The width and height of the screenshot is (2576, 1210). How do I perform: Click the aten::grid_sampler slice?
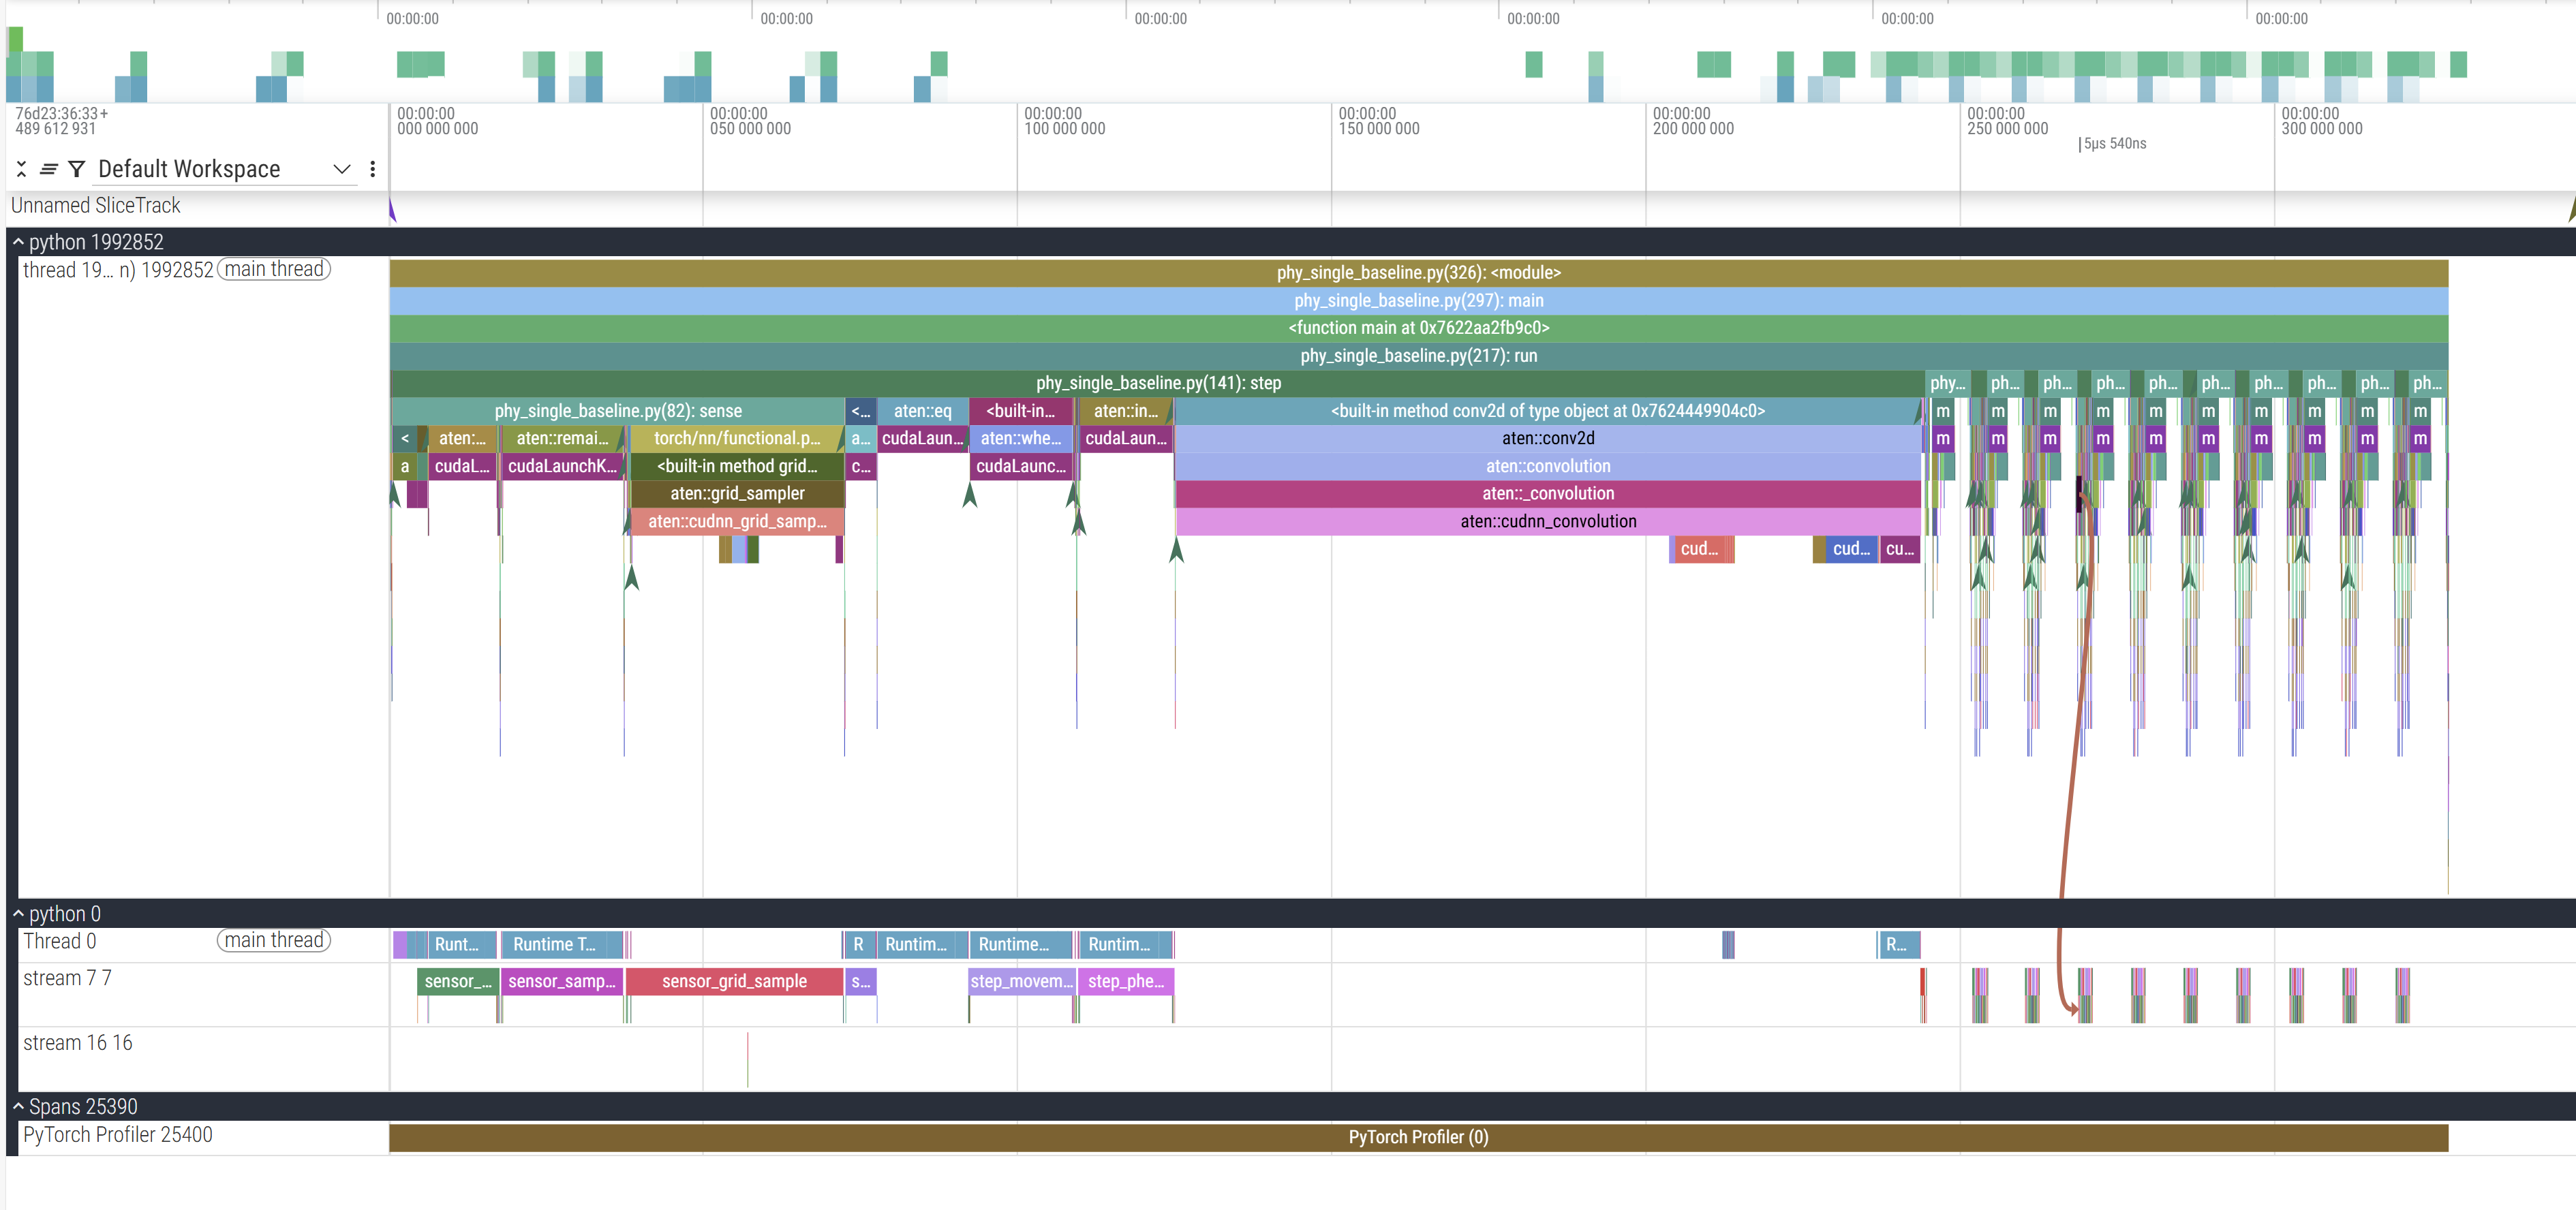point(737,494)
